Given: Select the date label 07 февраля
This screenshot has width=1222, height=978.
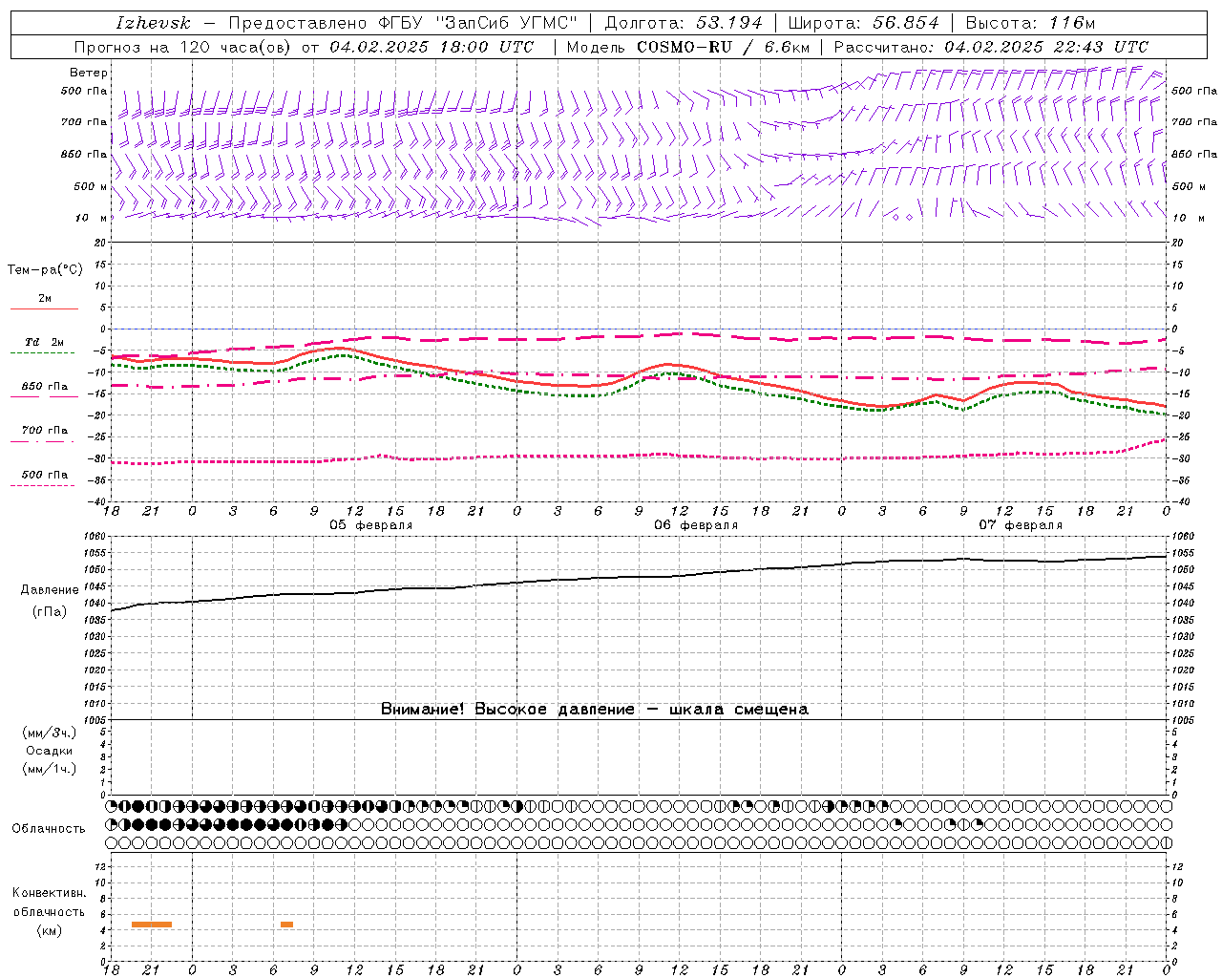Looking at the screenshot, I should point(1020,525).
